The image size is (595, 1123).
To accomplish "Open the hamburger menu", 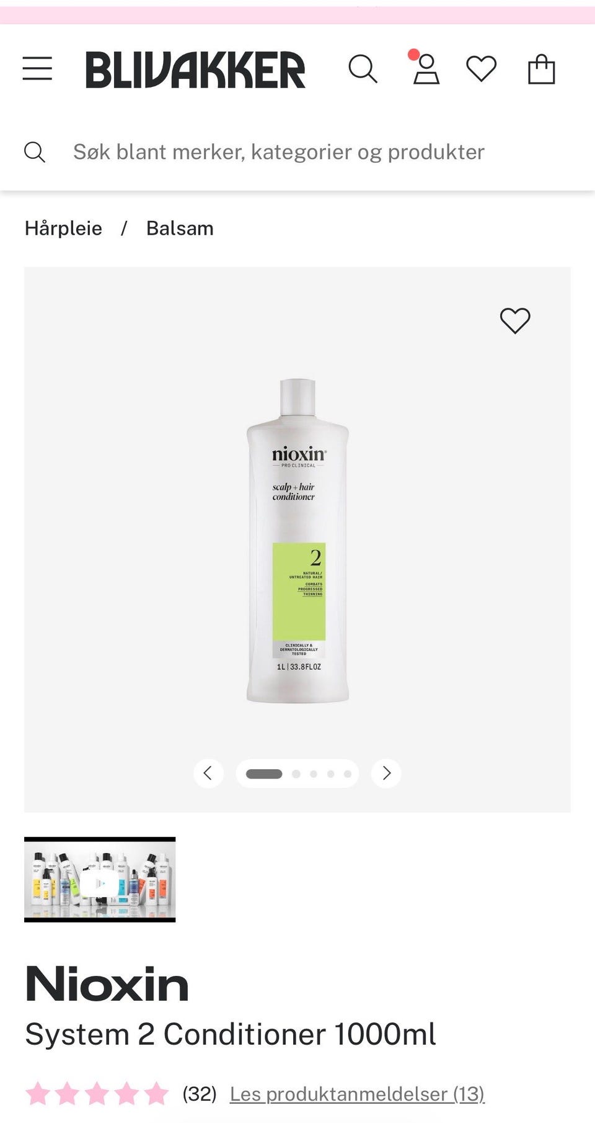I will (37, 68).
